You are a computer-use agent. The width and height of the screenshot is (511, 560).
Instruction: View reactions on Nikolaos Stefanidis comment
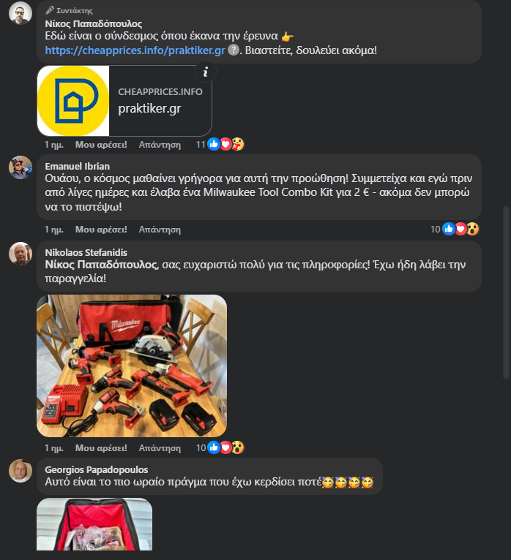[x=220, y=447]
